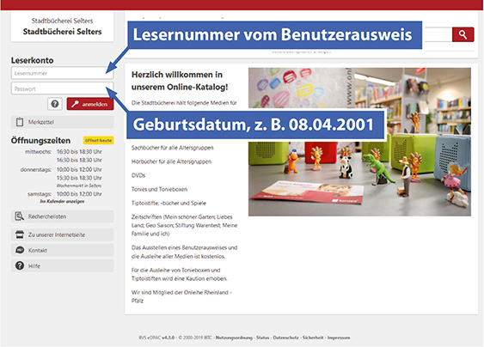Click the yellow öffnet heute badge
The image size is (484, 347).
pos(99,140)
